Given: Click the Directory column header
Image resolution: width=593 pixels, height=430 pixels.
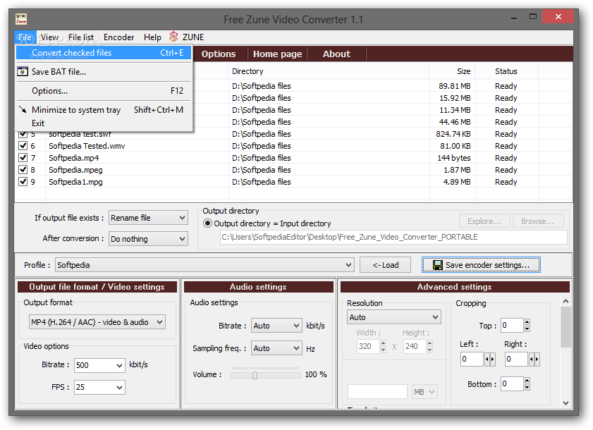Looking at the screenshot, I should coord(329,71).
